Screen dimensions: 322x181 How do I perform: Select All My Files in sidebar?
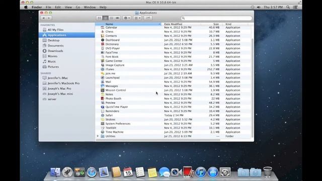[x=67, y=30]
